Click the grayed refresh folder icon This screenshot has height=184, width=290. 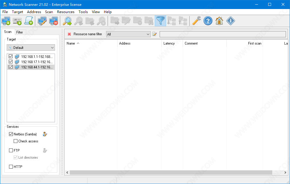pyautogui.click(x=90, y=21)
